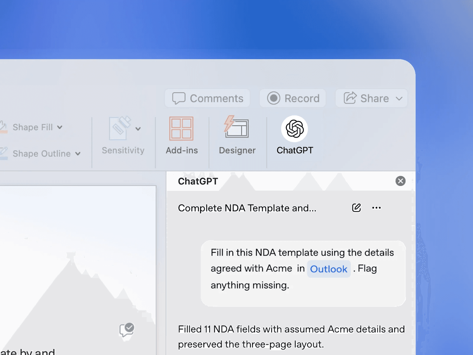Open the ChatGPT add-in from the ribbon
473x355 pixels.
(x=294, y=135)
